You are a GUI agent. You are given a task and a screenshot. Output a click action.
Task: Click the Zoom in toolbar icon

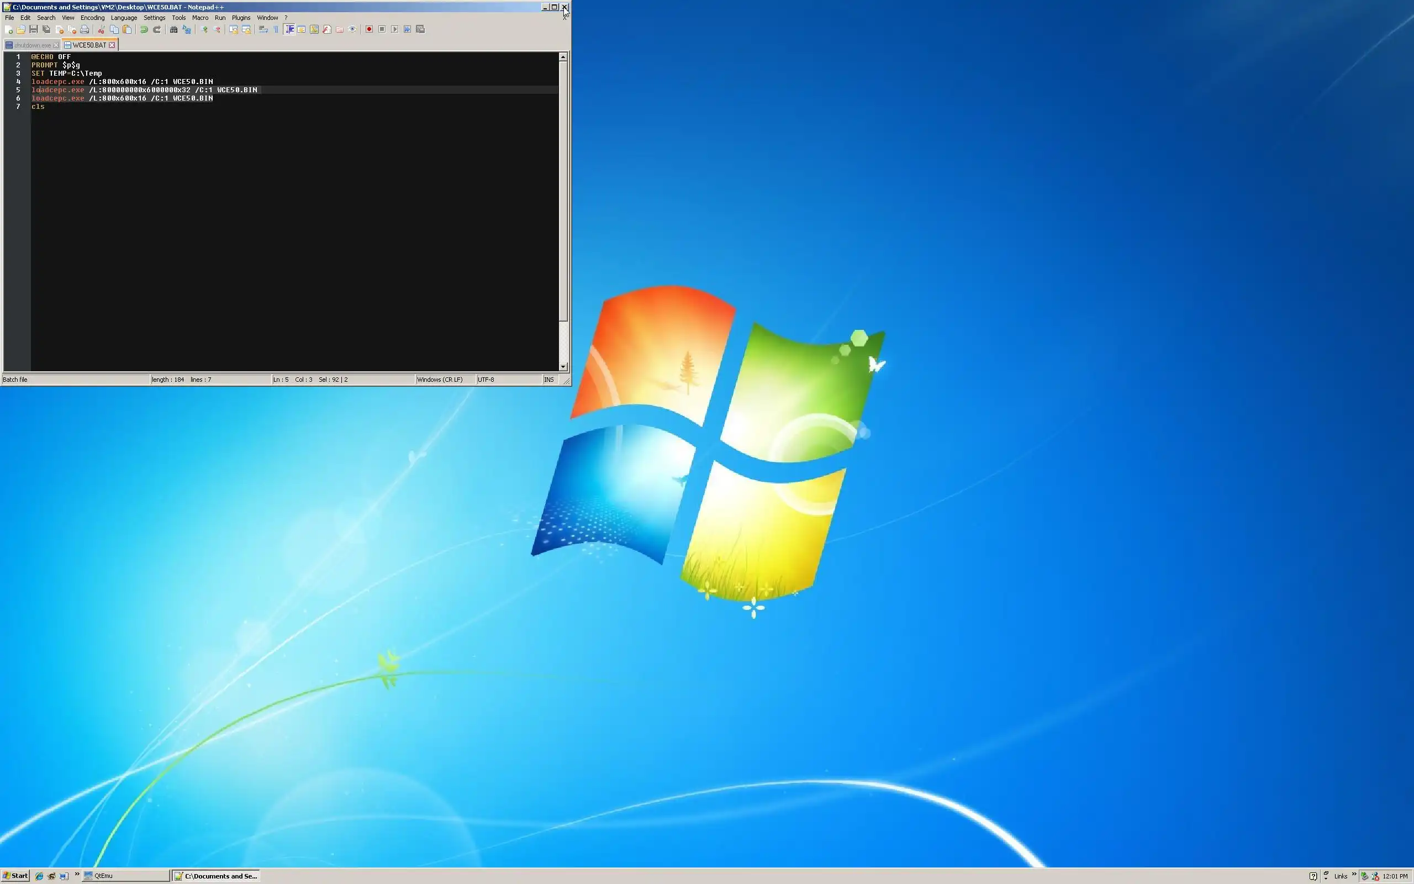(x=204, y=29)
